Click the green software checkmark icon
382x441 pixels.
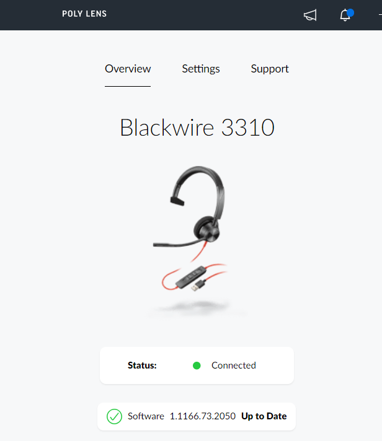(114, 416)
